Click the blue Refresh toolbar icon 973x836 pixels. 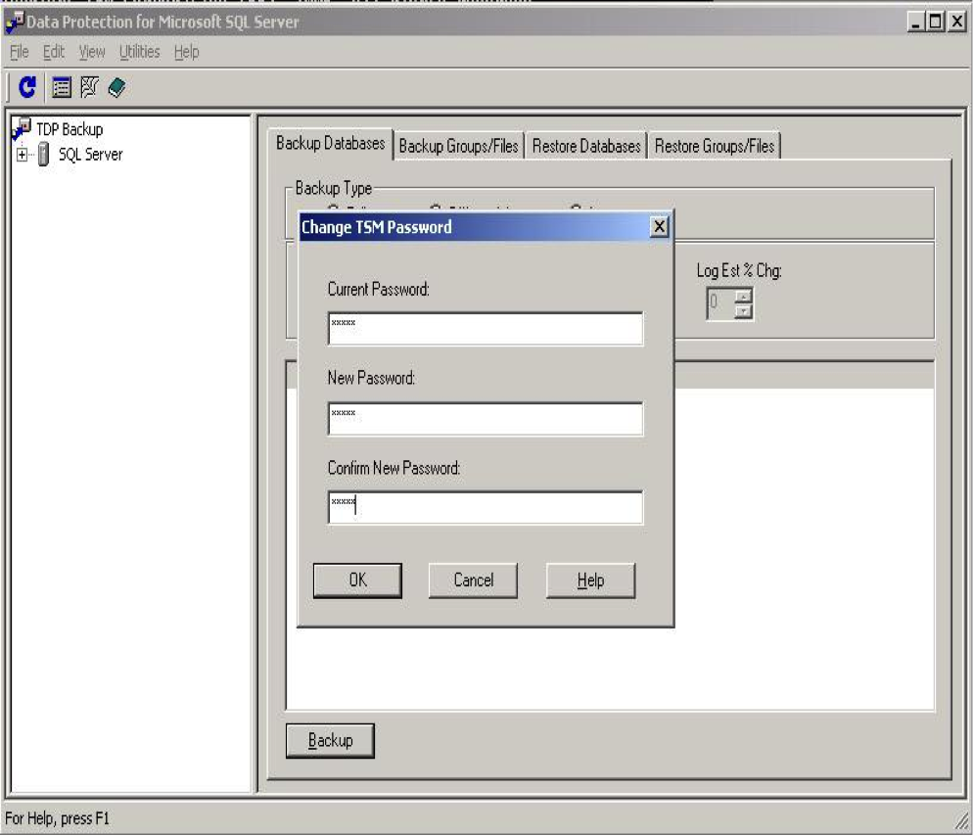tap(26, 87)
